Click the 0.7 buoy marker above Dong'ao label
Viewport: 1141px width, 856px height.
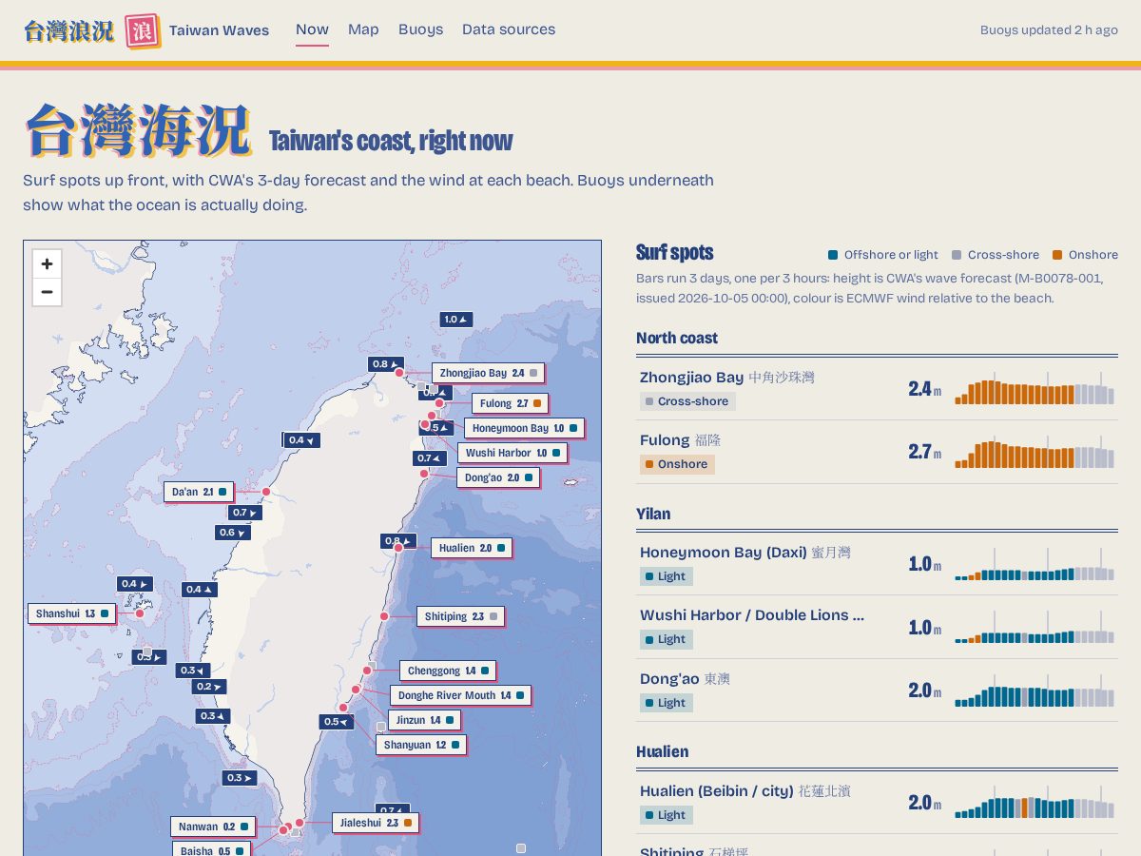click(x=430, y=458)
